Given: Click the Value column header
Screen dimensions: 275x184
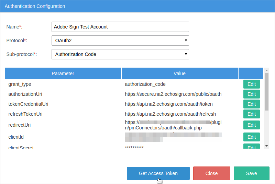Looking at the screenshot, I should click(x=179, y=73).
